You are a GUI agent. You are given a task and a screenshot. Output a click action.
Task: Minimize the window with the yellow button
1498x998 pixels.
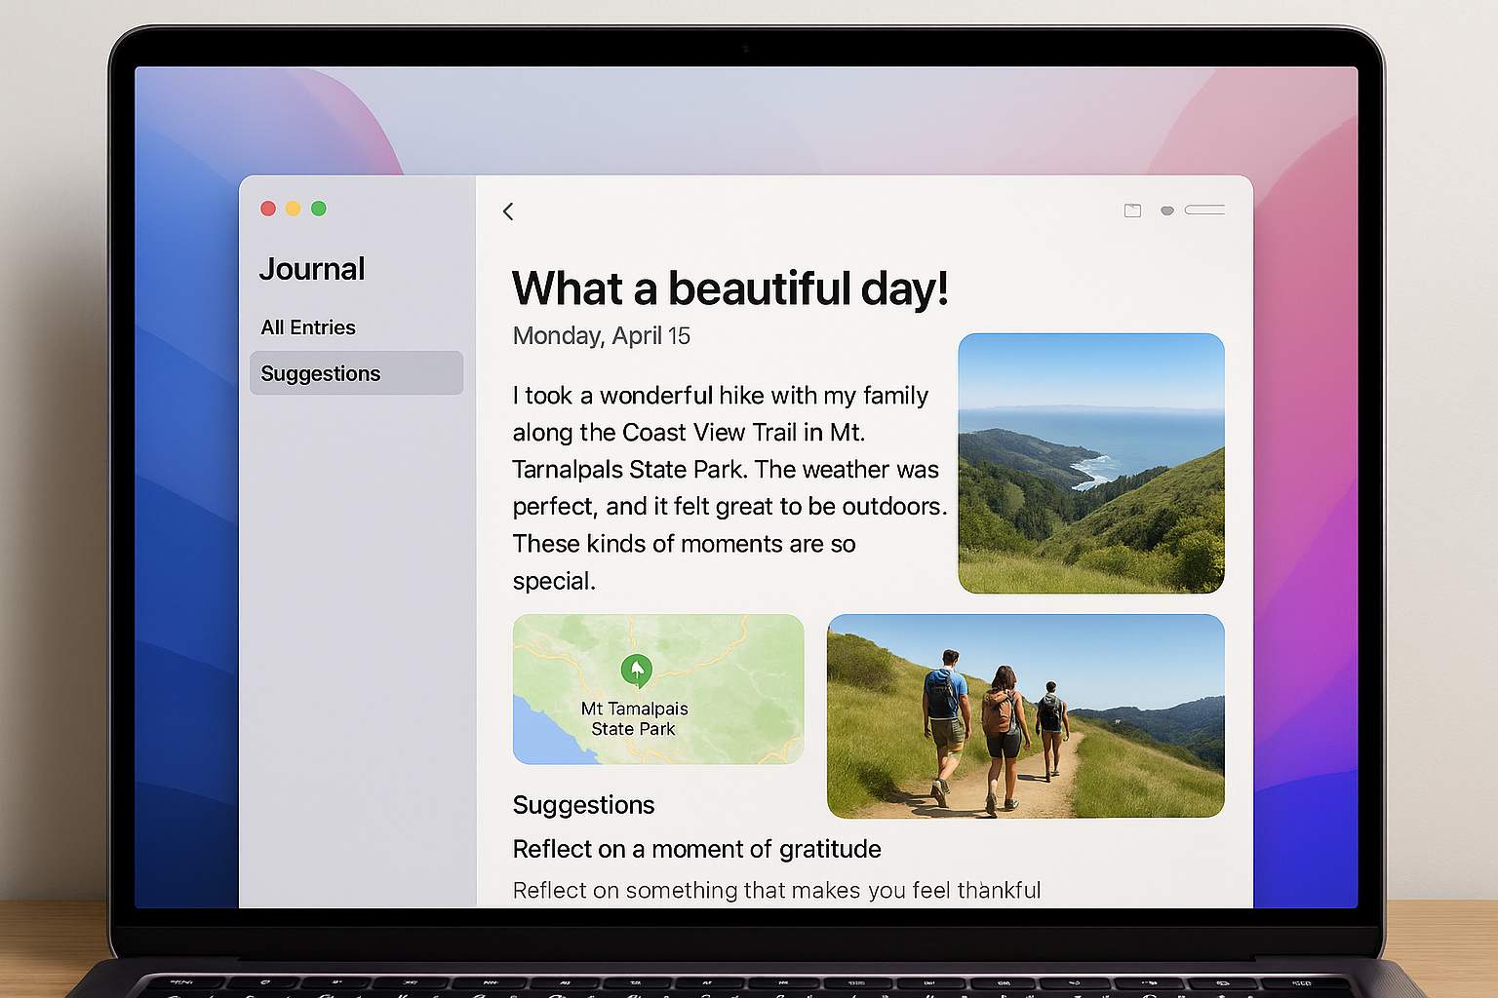click(294, 208)
